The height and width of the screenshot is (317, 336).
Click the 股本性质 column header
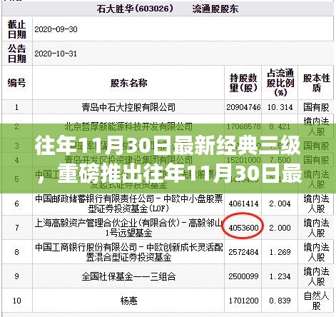coord(316,83)
